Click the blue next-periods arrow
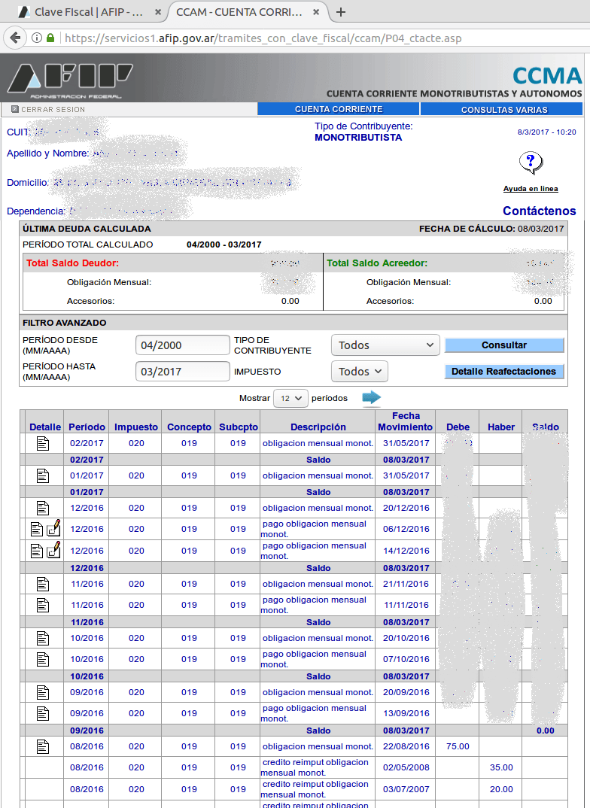This screenshot has height=808, width=590. (x=372, y=398)
